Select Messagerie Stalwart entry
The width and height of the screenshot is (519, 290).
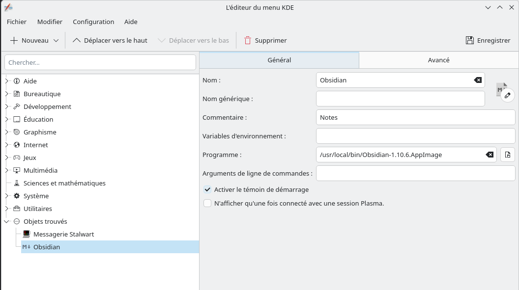point(63,234)
